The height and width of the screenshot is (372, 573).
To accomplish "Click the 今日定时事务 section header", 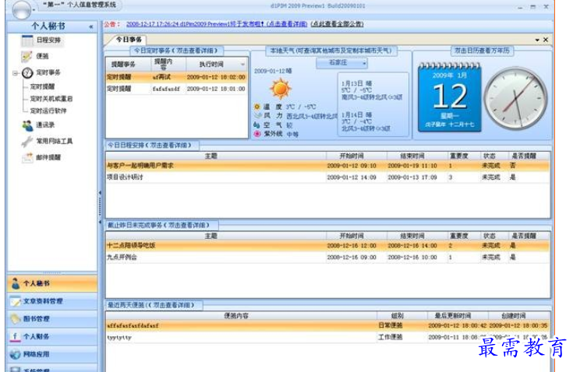I will tap(175, 51).
